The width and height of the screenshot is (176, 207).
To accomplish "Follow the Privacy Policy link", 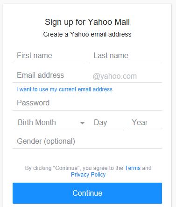I will [x=88, y=175].
